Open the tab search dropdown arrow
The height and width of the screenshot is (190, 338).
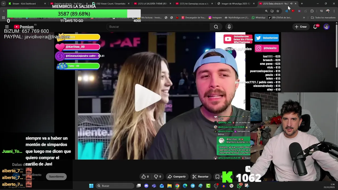tap(3, 4)
